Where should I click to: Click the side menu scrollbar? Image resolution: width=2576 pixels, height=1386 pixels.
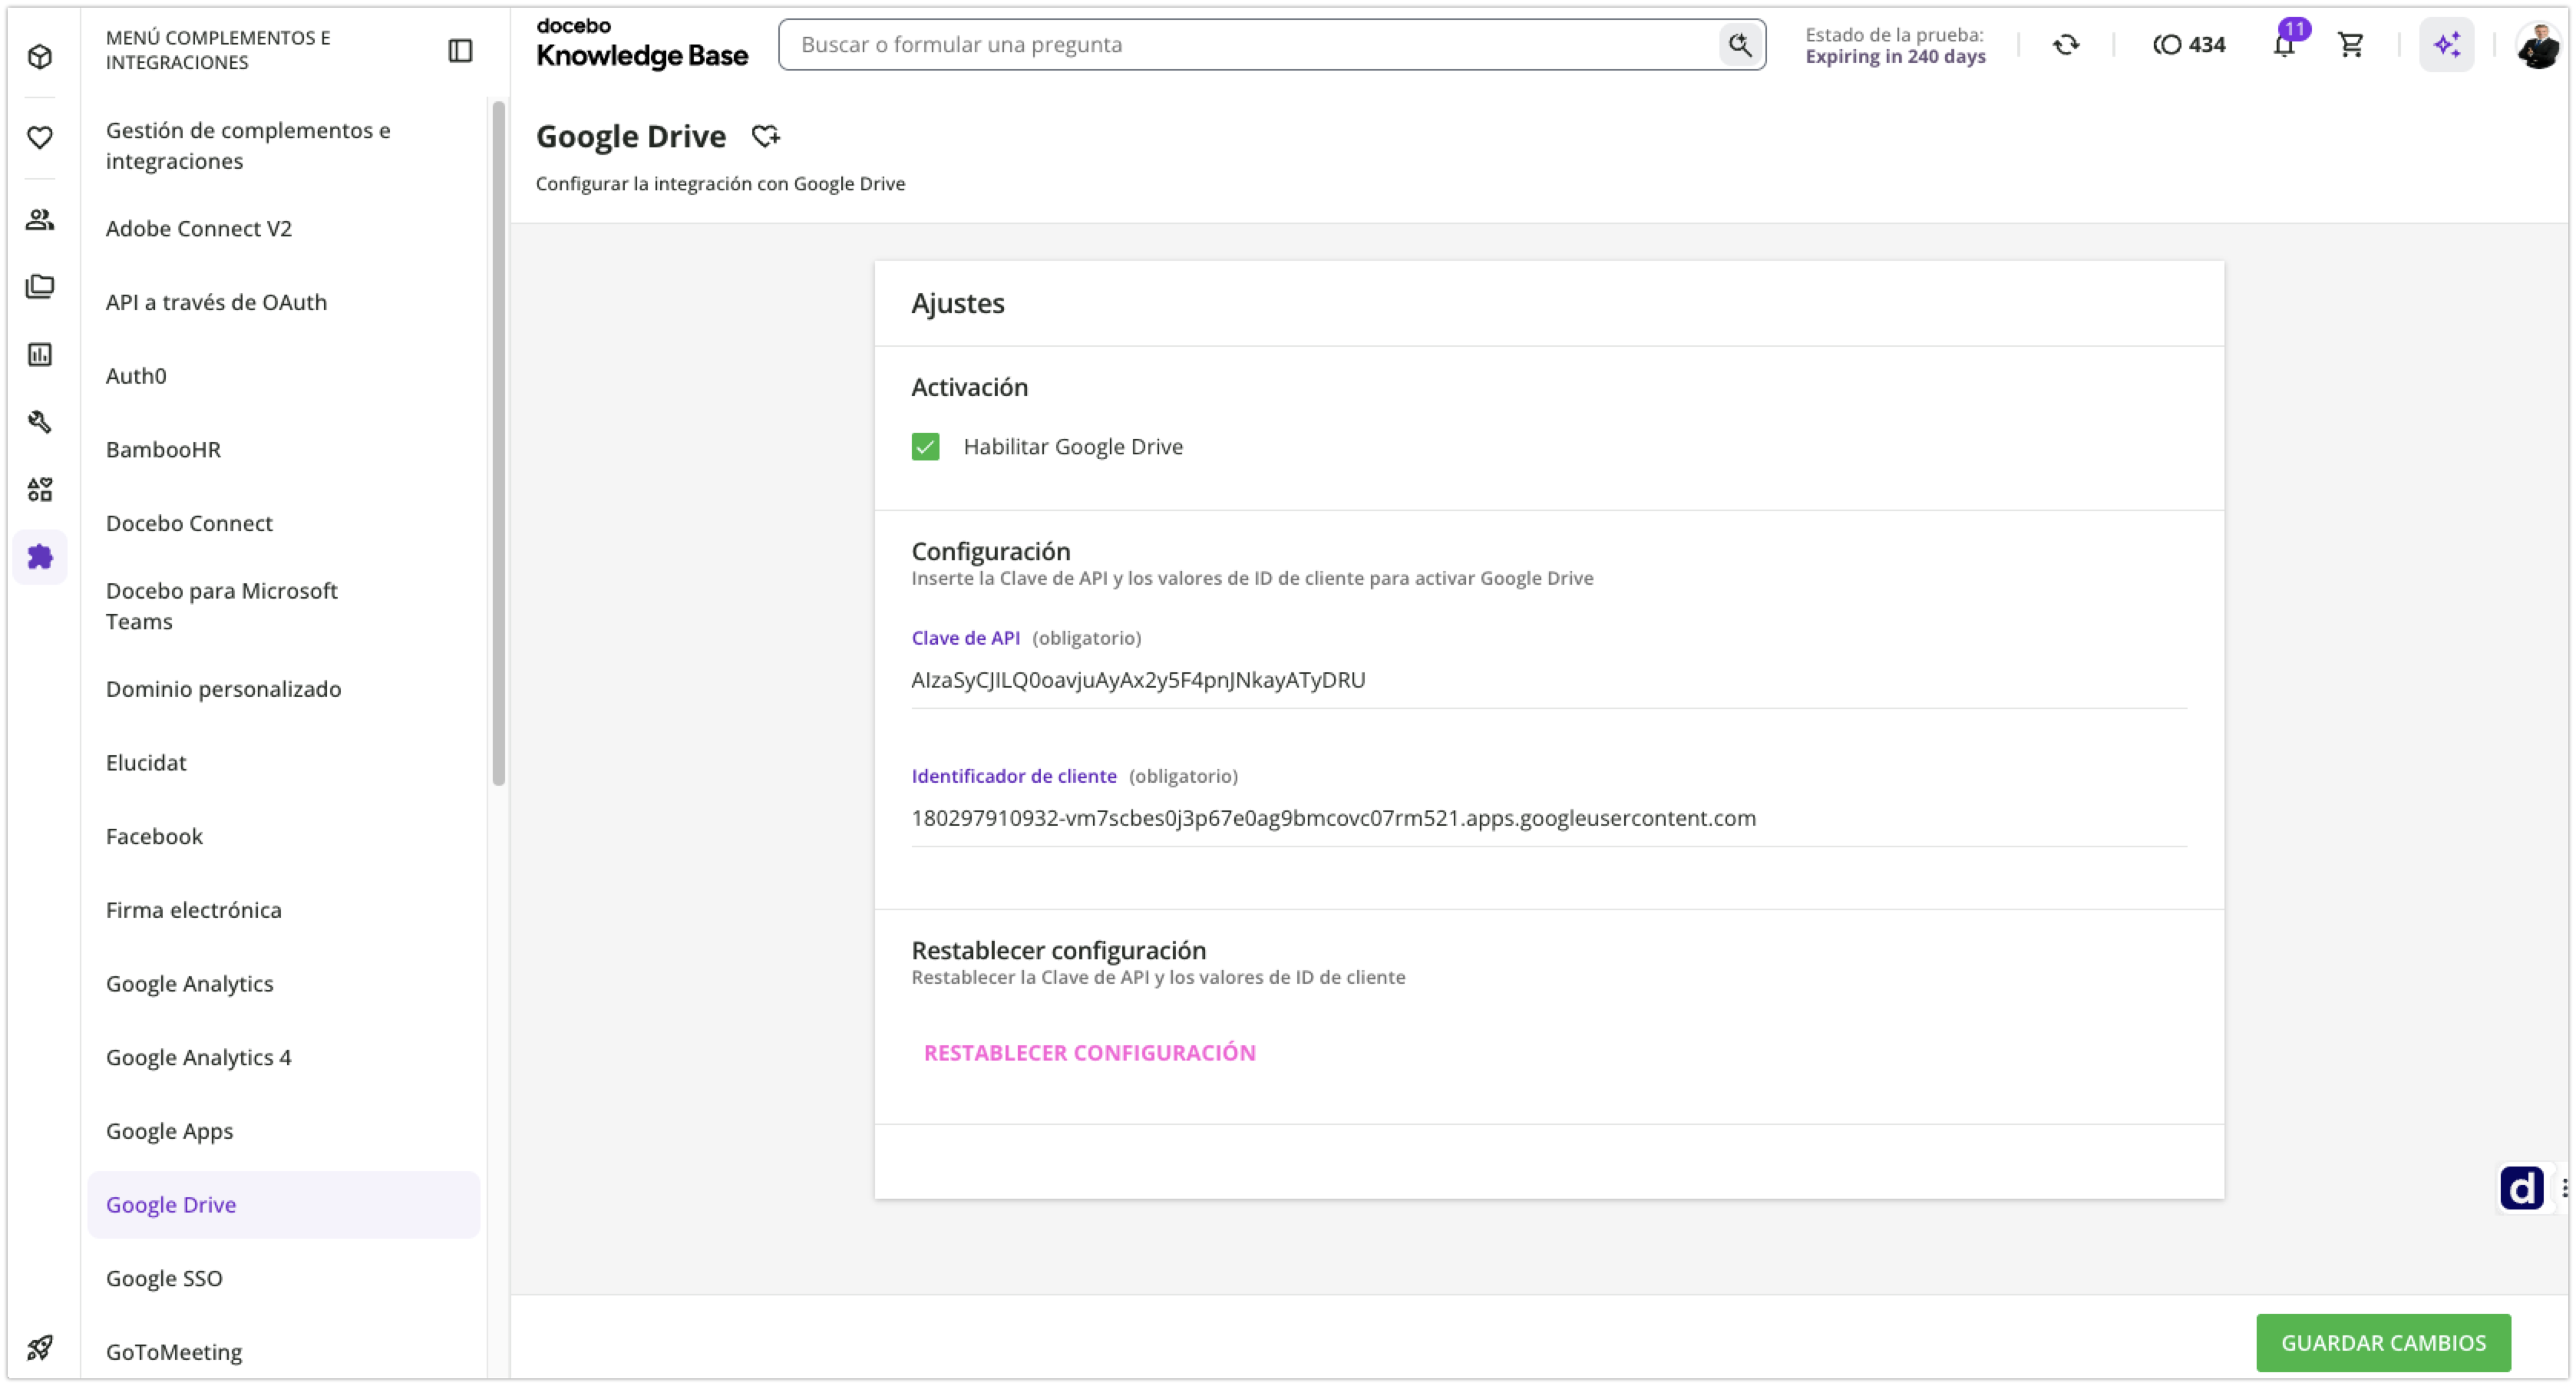499,443
